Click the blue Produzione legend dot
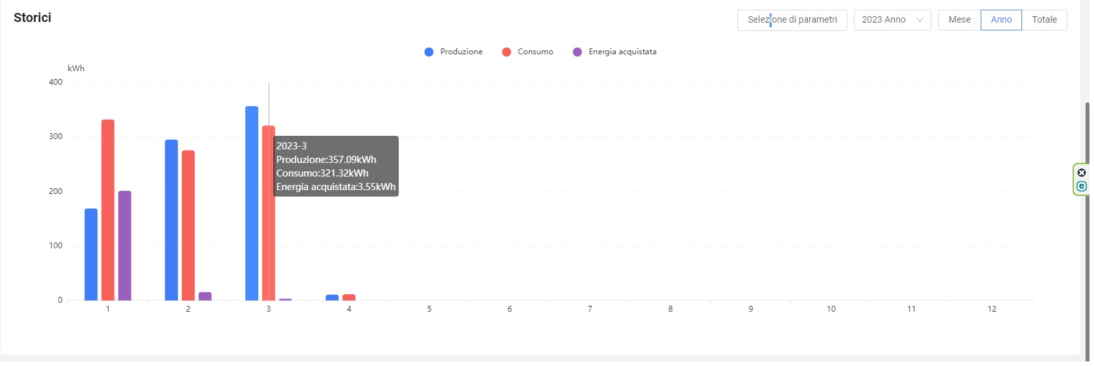1094x366 pixels. (x=429, y=52)
